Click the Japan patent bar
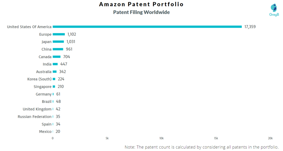The image size is (283, 151). click(x=58, y=42)
